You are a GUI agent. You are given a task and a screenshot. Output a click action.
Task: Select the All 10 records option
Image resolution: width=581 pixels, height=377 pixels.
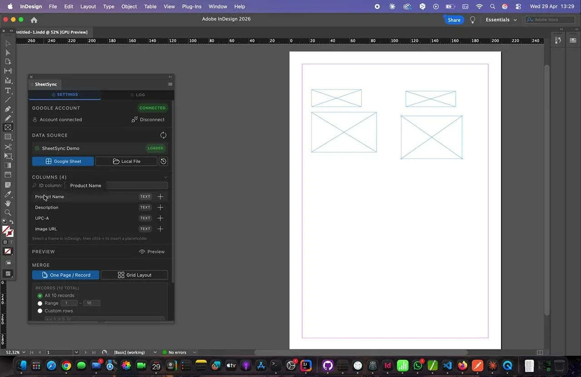[40, 296]
